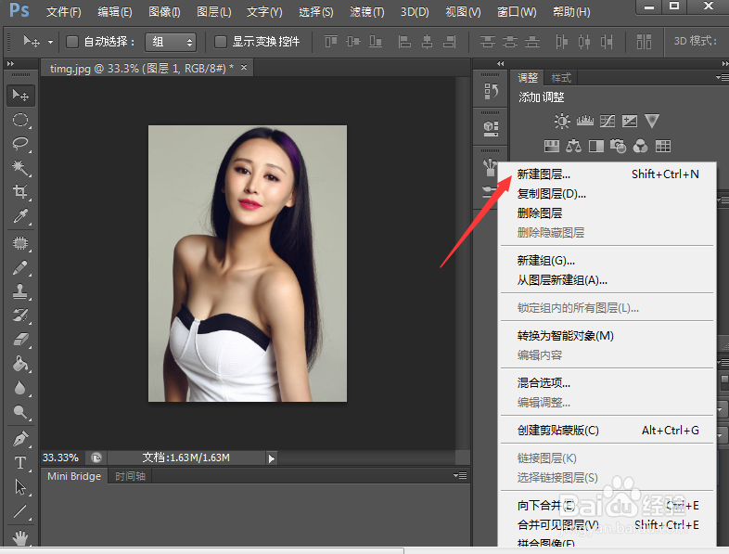Select the Eraser tool

click(x=20, y=340)
